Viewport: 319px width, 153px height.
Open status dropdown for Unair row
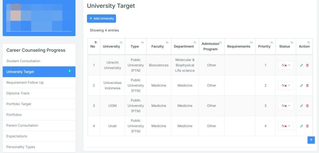[286, 126]
